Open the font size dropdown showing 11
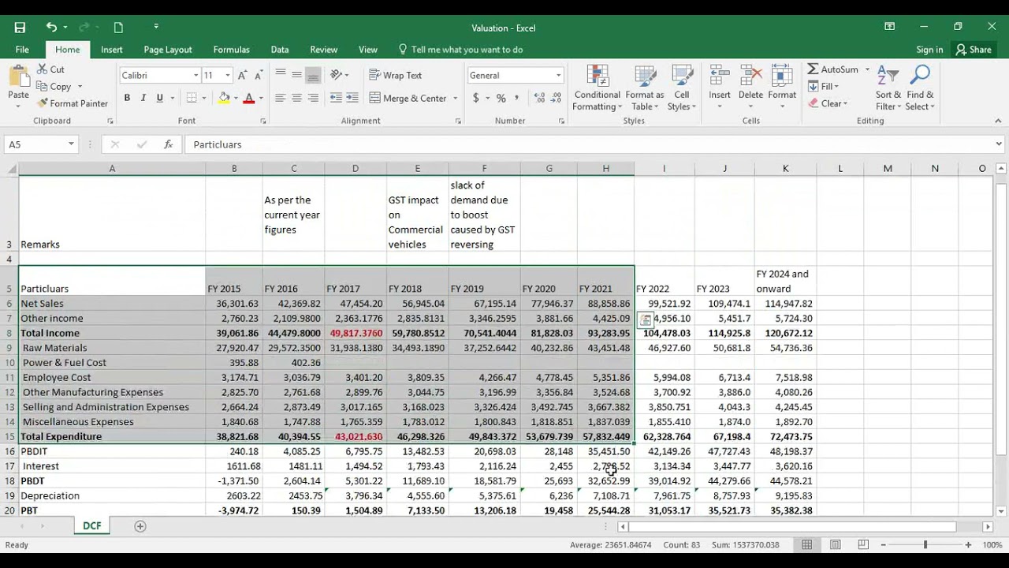 228,76
